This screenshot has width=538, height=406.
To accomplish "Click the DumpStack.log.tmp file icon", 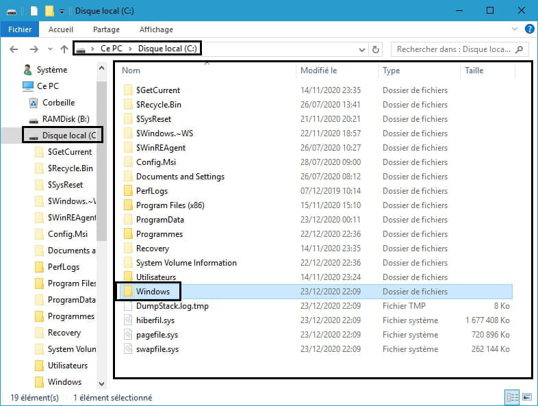I will (128, 306).
